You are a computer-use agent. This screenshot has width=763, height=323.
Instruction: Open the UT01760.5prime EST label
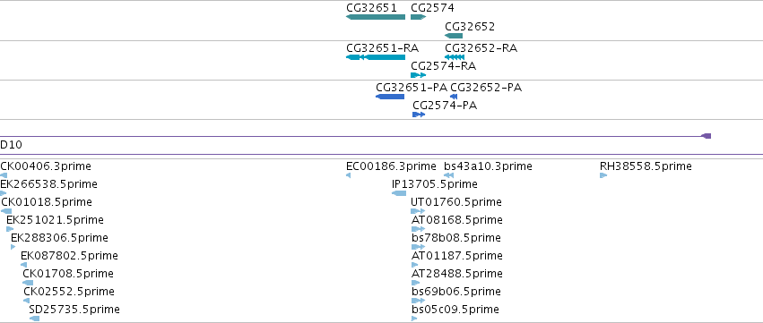tap(456, 202)
